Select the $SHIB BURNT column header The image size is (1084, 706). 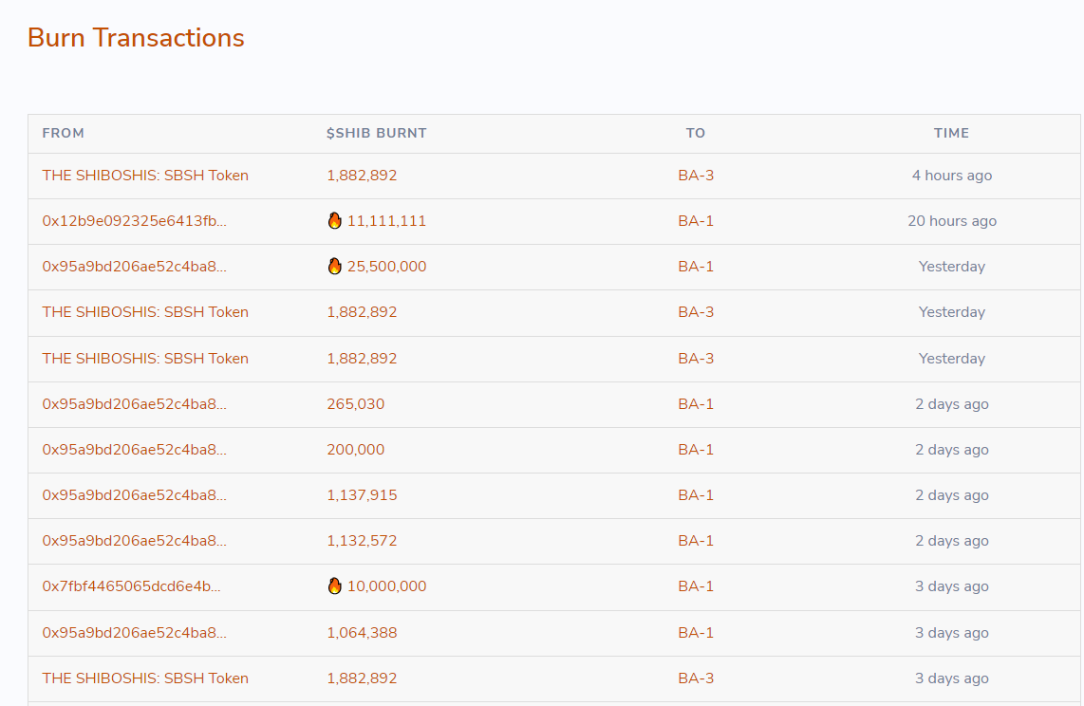tap(377, 134)
